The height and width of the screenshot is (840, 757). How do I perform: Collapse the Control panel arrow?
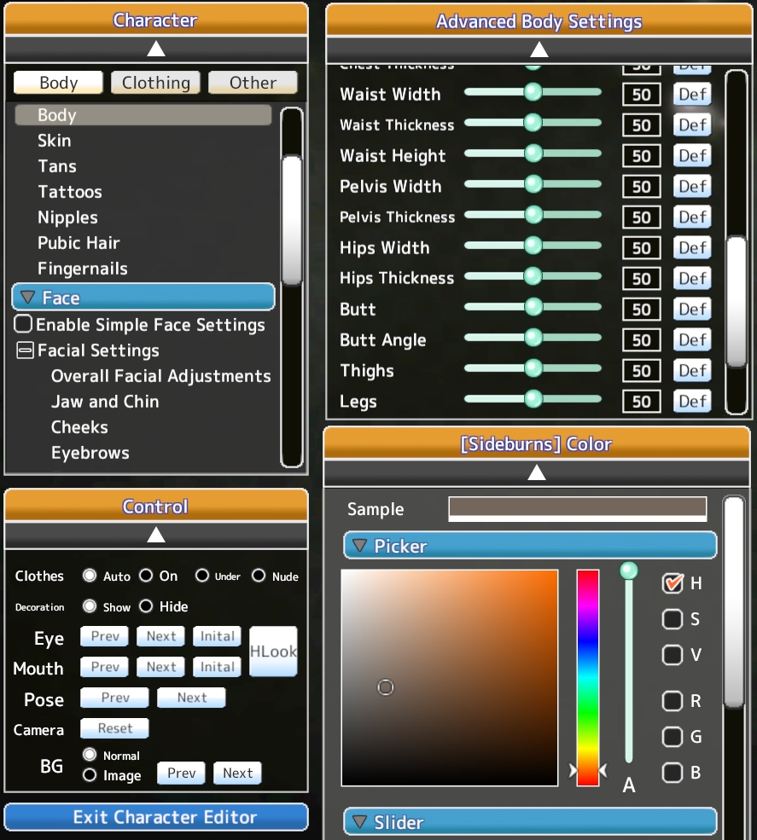pyautogui.click(x=155, y=535)
